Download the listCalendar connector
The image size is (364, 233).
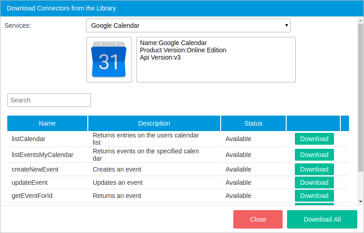(314, 139)
